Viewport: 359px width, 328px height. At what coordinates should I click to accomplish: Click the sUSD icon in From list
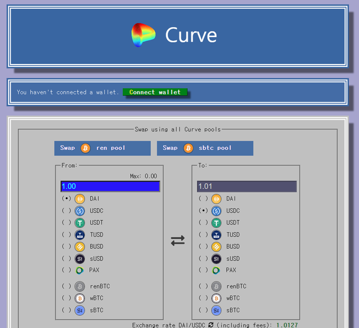(x=80, y=259)
